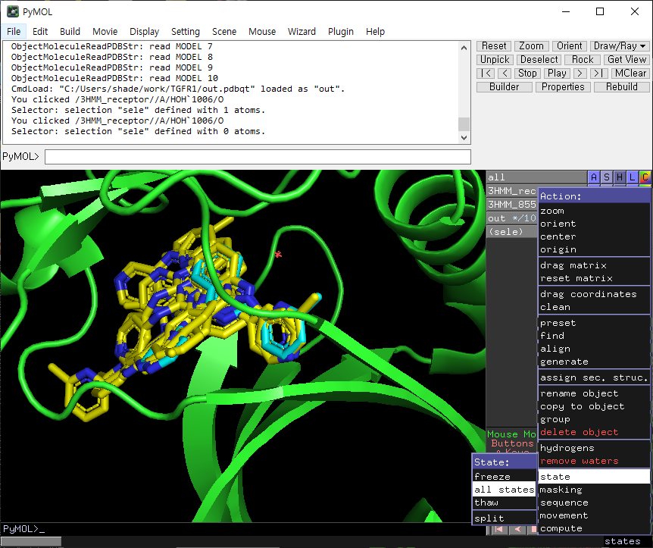The width and height of the screenshot is (653, 548).
Task: Open the File menu
Action: tap(14, 32)
